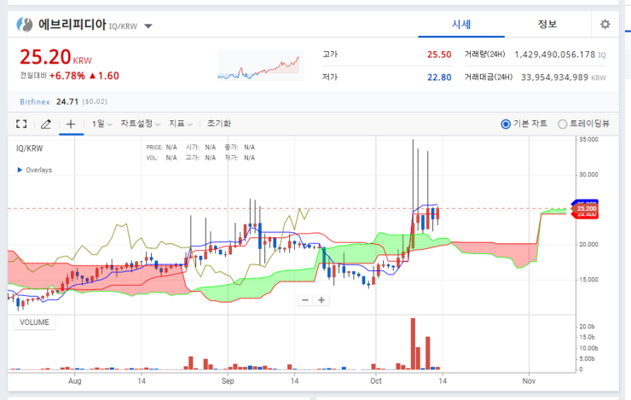Open the settings gear icon
This screenshot has width=631, height=400.
(605, 24)
